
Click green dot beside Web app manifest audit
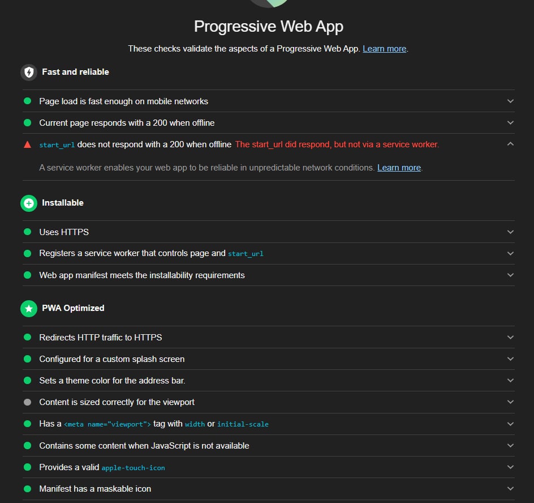tap(28, 275)
